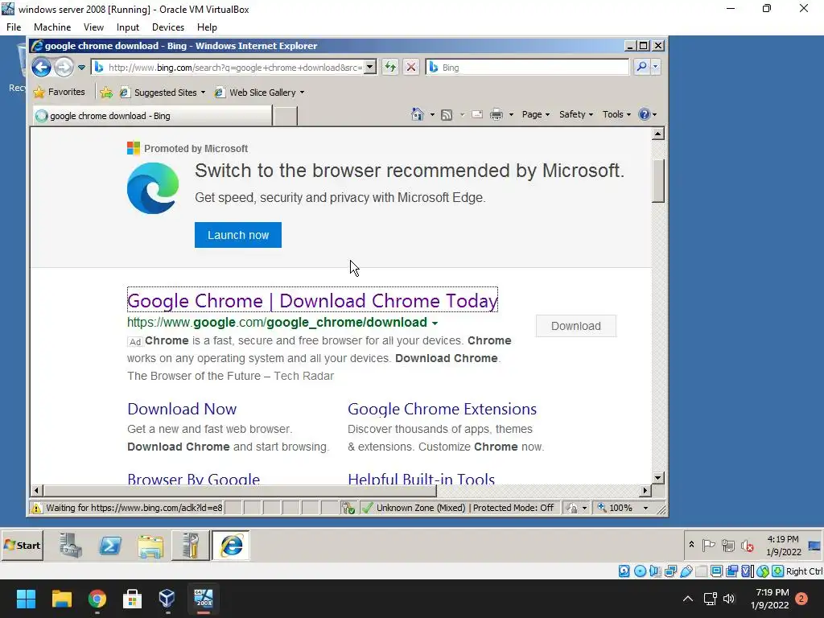Click the address bar URL field

click(234, 68)
